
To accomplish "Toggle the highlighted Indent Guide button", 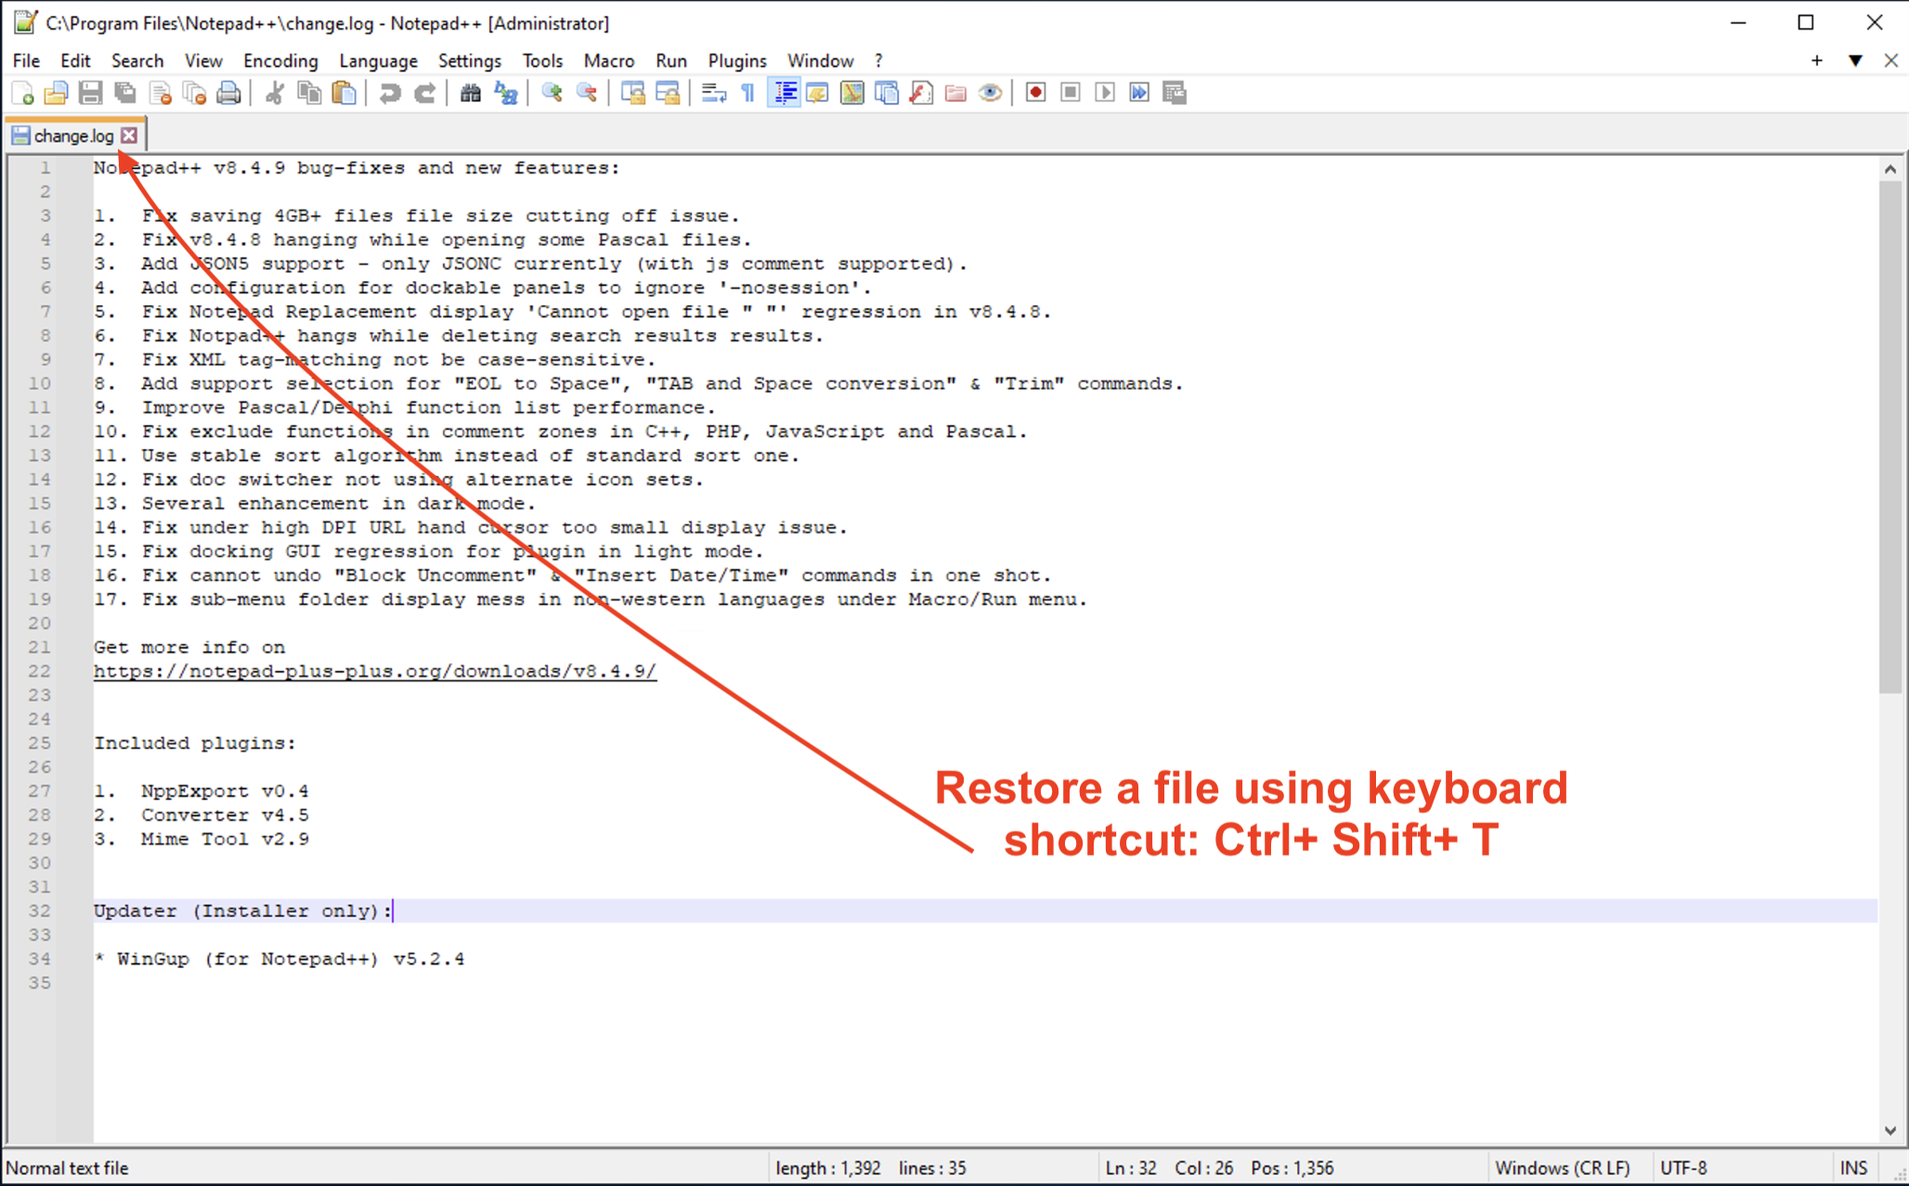I will (785, 93).
